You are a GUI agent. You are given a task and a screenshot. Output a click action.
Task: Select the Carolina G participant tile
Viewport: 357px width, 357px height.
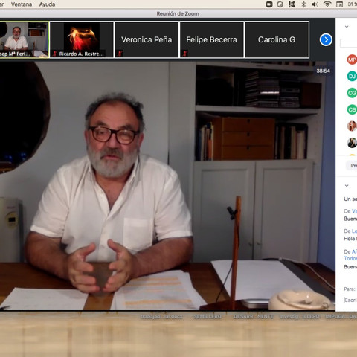coord(277,39)
